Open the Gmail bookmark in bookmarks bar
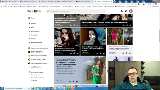The width and height of the screenshot is (160, 90). (16, 6)
